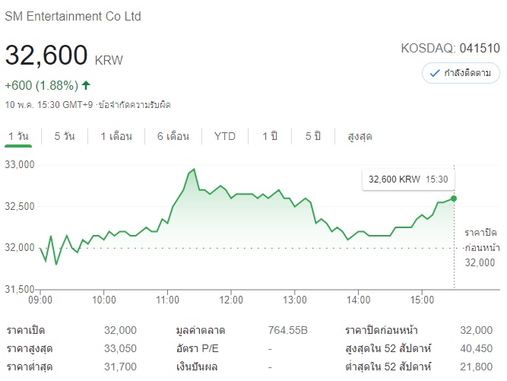Click the 52-week high value 40,450
The width and height of the screenshot is (507, 381).
click(x=477, y=348)
